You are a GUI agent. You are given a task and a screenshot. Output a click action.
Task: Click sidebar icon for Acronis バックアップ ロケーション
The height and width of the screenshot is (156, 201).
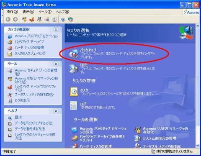10,36
